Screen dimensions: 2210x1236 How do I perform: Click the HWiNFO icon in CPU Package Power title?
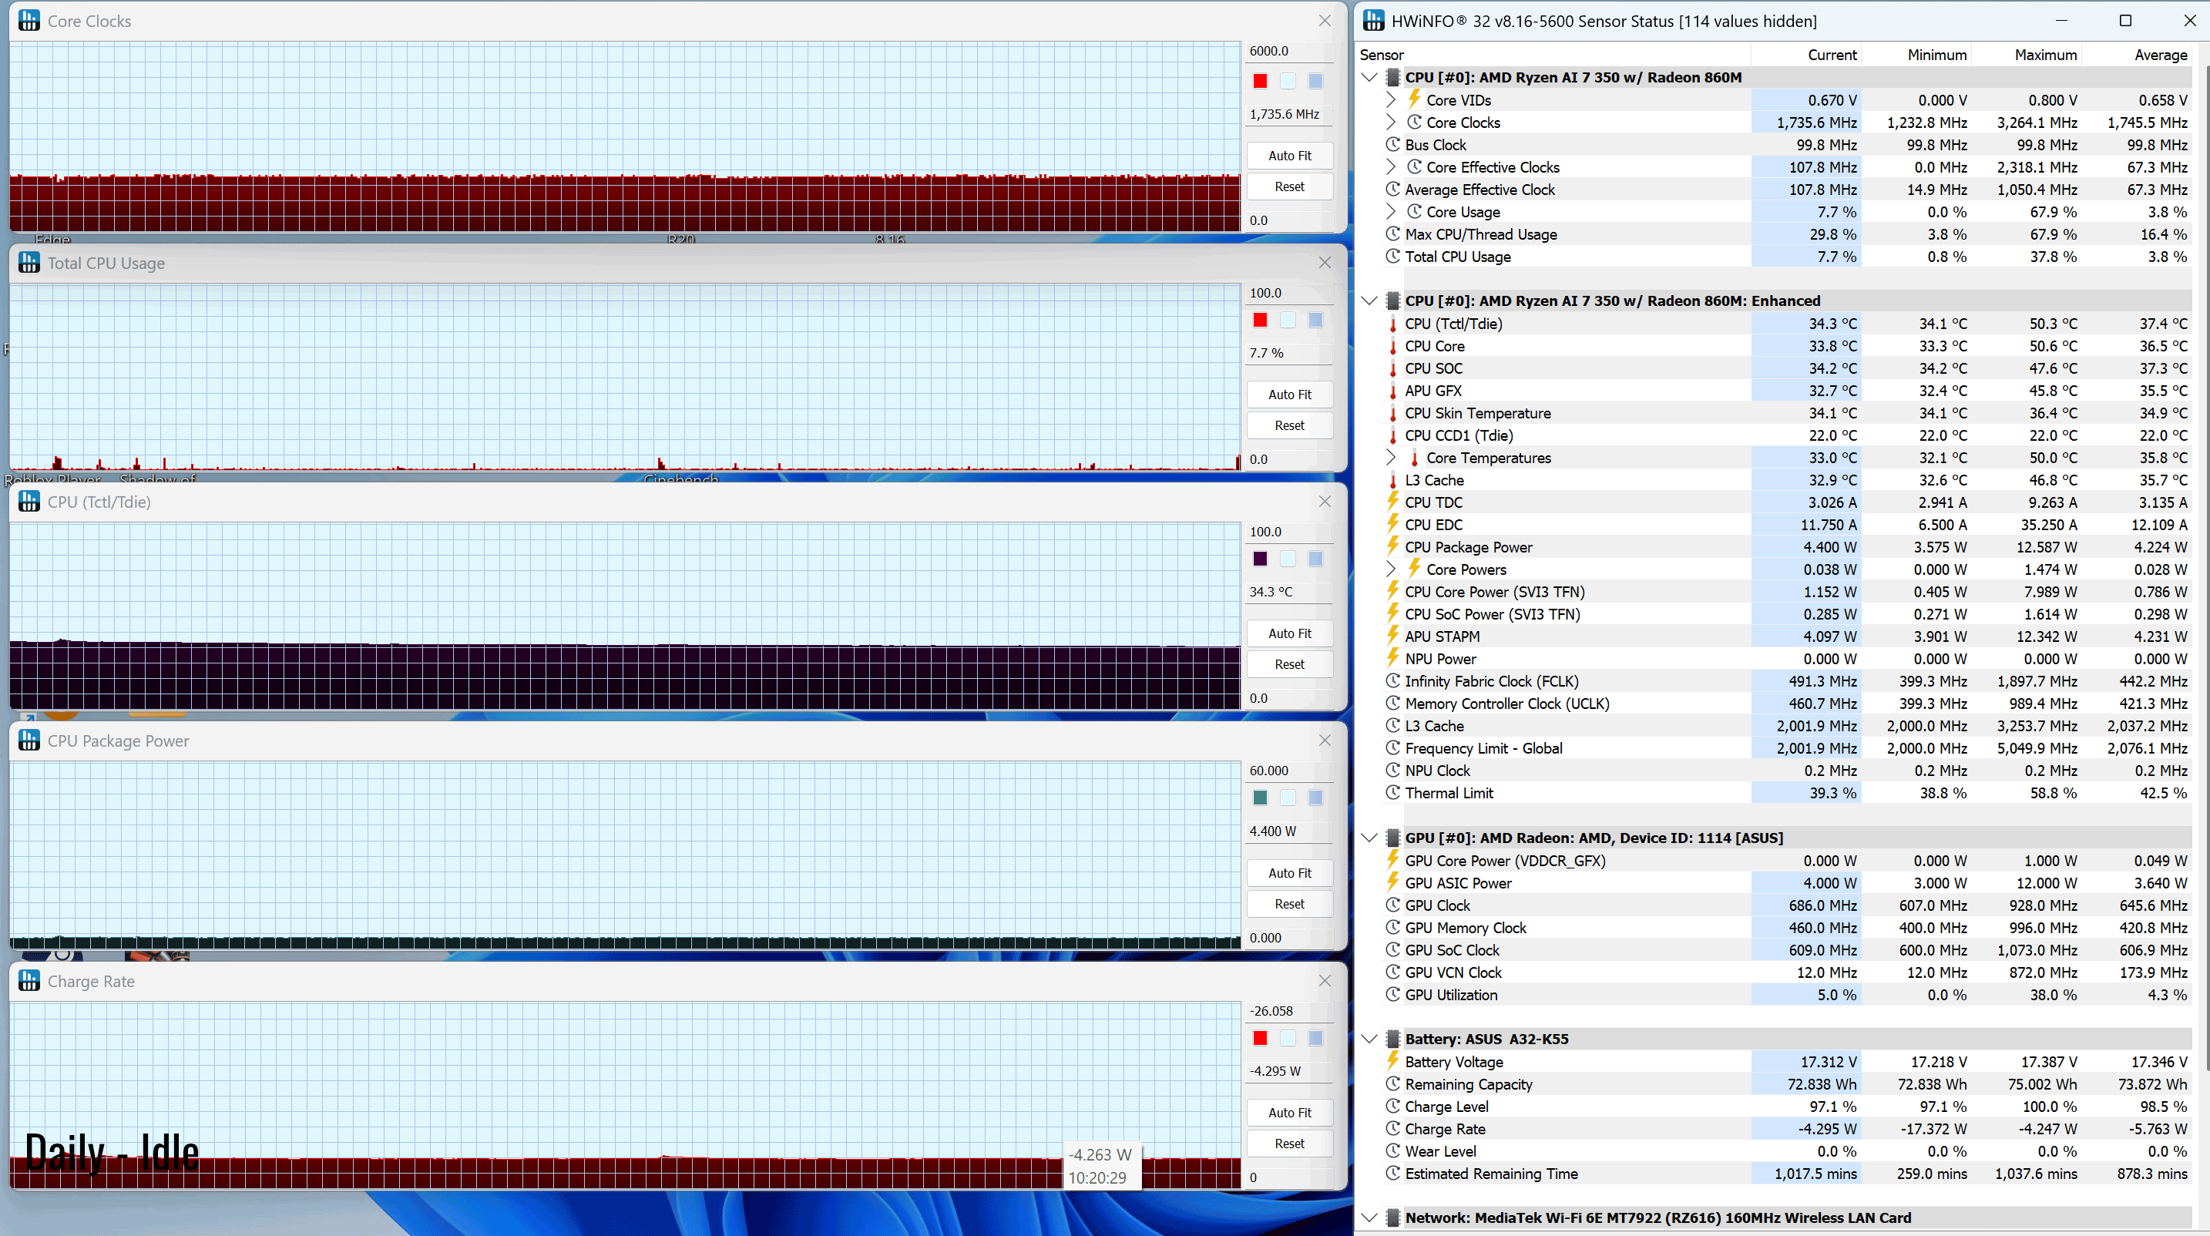click(x=29, y=741)
